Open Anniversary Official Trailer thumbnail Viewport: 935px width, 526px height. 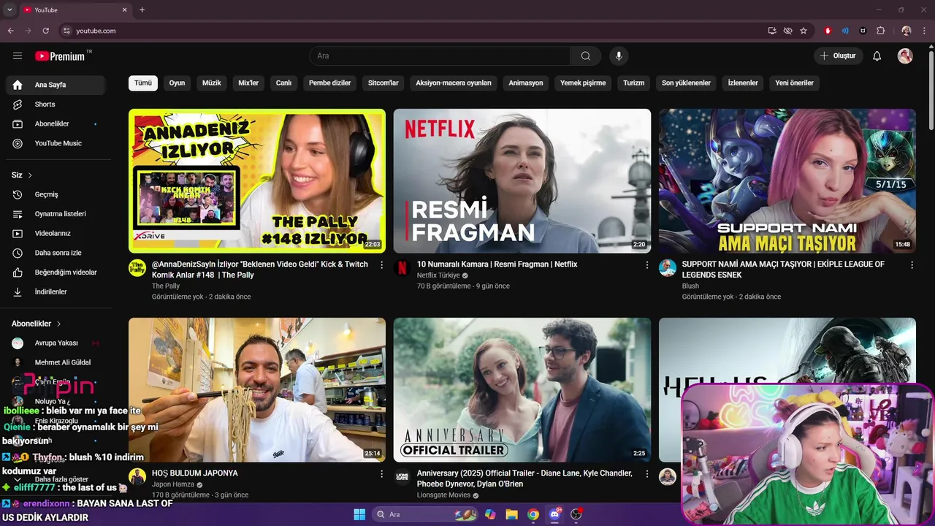click(522, 389)
